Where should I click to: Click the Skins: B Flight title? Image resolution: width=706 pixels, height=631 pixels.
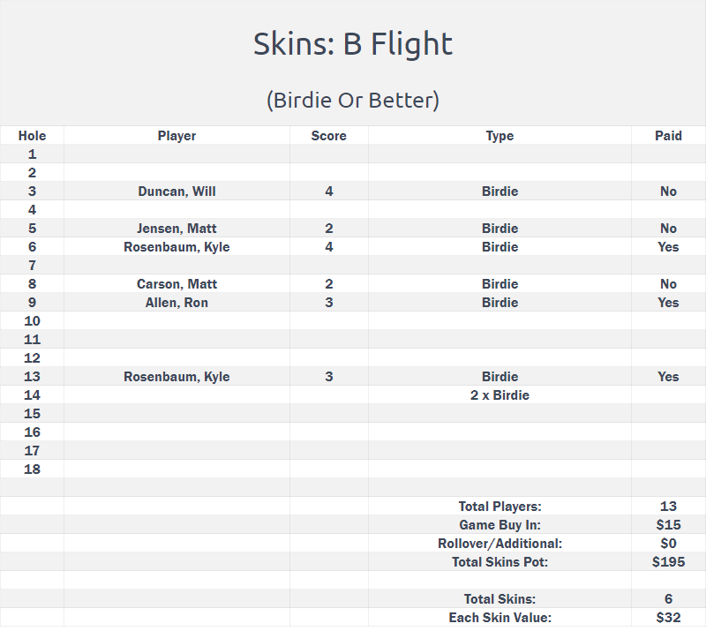353,44
